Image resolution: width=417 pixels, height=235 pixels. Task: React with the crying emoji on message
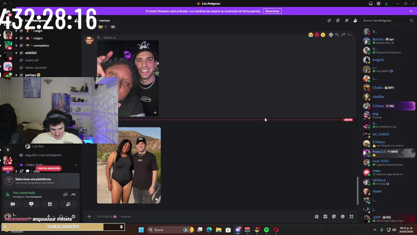point(311,35)
